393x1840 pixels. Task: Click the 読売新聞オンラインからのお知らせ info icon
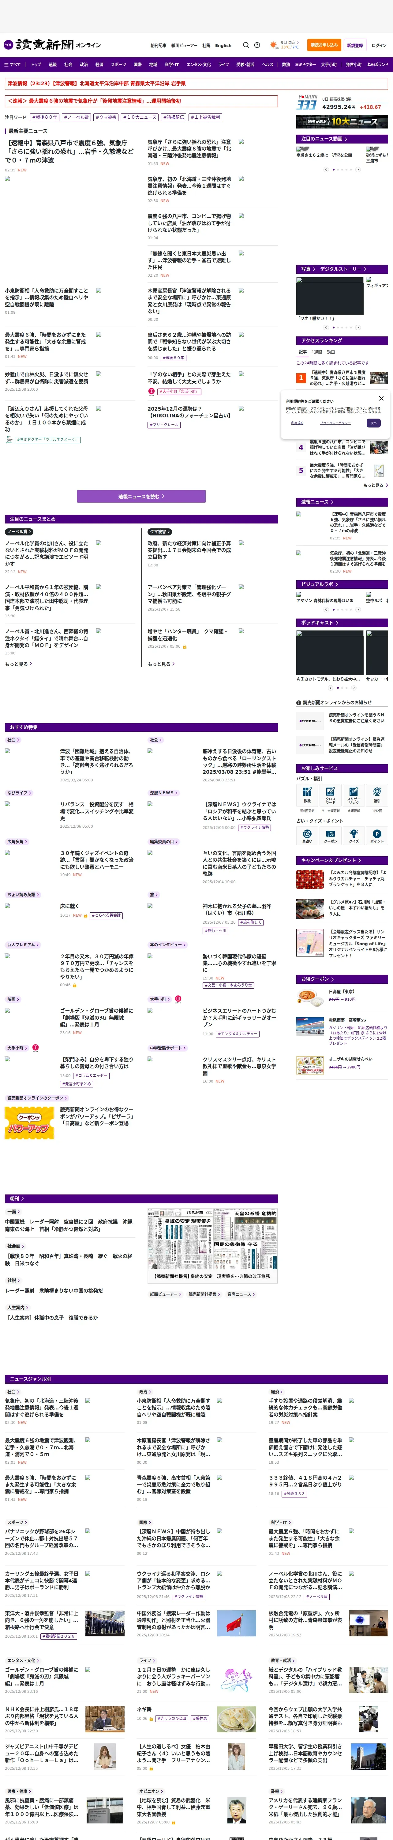pyautogui.click(x=299, y=702)
